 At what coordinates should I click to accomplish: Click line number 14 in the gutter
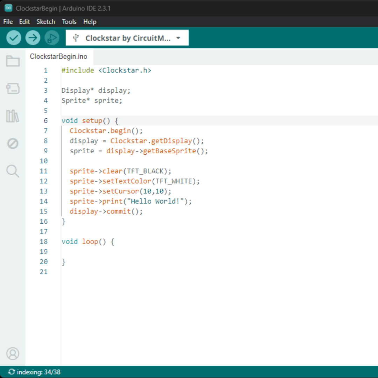pyautogui.click(x=43, y=201)
